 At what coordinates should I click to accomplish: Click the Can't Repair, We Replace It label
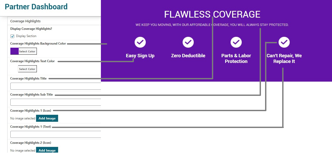coord(284,59)
